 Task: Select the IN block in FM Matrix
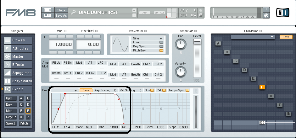pyautogui.click(x=288, y=114)
